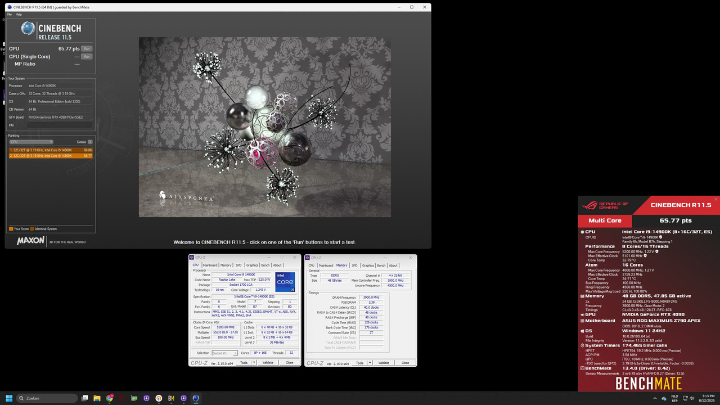This screenshot has height=405, width=720.
Task: Close the BenchMate result overlay panel
Action: tap(716, 199)
